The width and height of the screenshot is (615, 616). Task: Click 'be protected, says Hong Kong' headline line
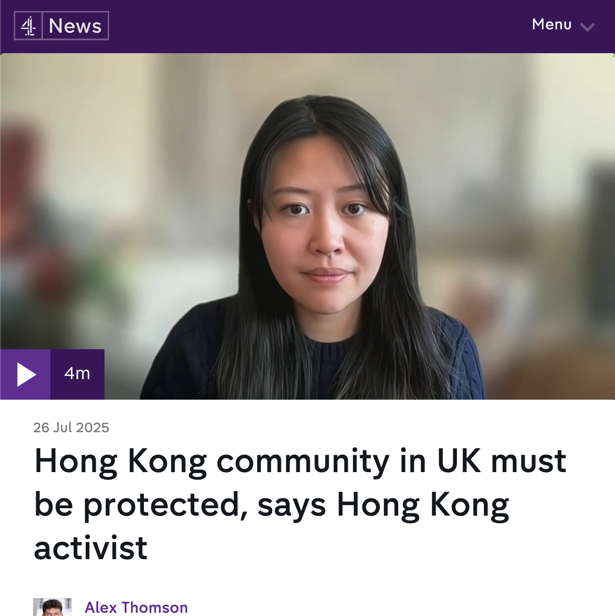[272, 505]
